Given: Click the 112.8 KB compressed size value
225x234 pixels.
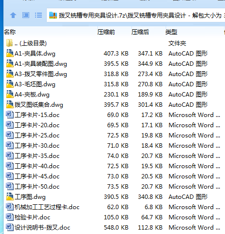Looking at the screenshot, I should click(x=150, y=228).
